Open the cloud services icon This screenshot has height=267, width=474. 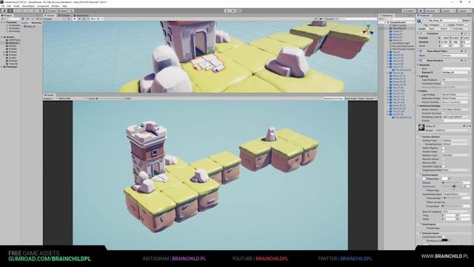421,11
